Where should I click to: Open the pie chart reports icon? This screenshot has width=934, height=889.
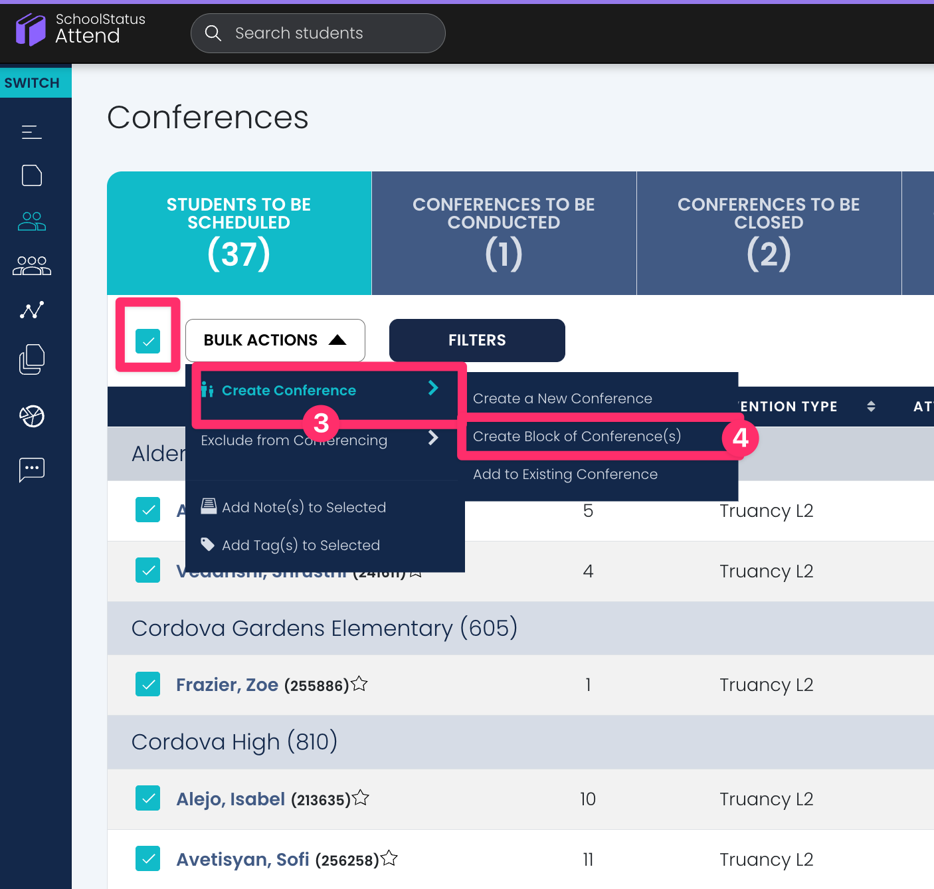pyautogui.click(x=31, y=417)
